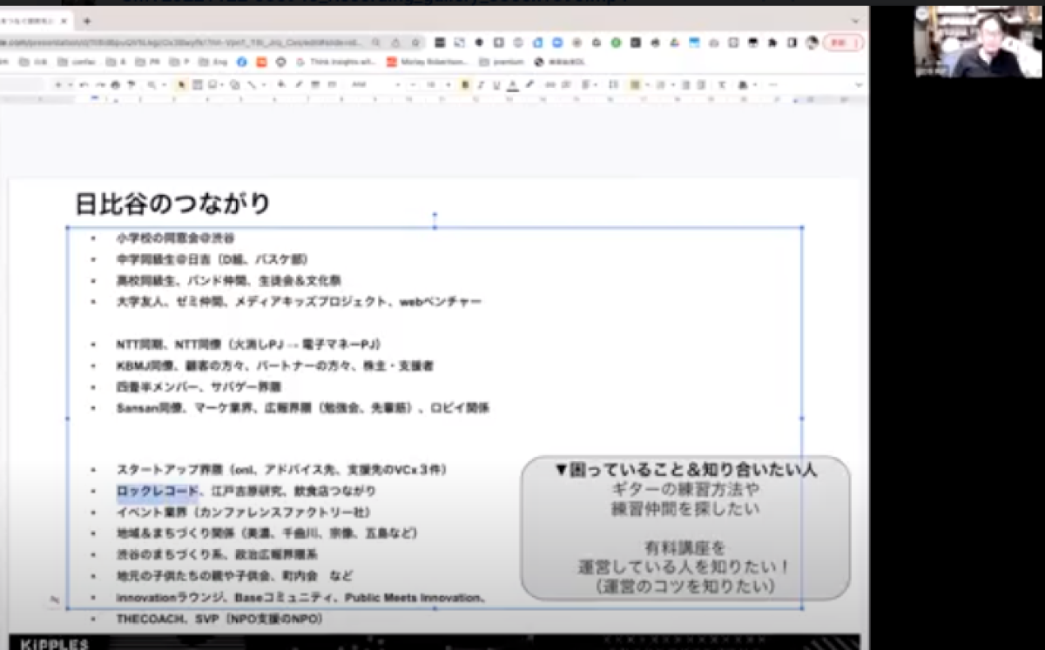Toggle italic formatting
Viewport: 1045px width, 650px height.
coord(482,84)
